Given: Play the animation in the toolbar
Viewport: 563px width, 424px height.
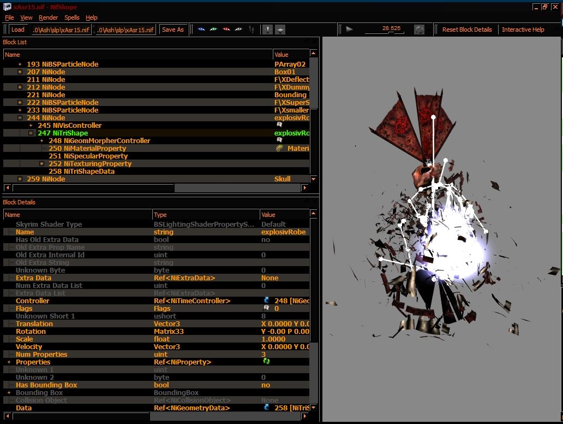Looking at the screenshot, I should pos(349,29).
